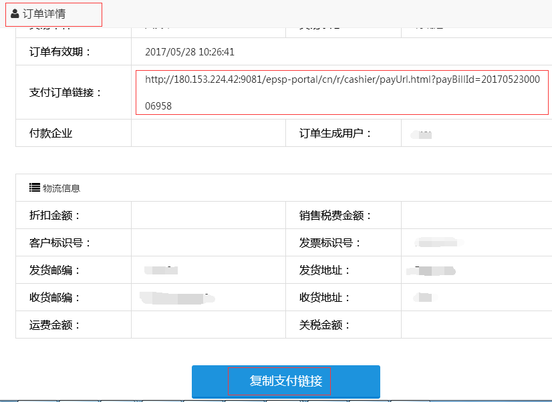The width and height of the screenshot is (552, 402).
Task: Click the 发票标识号 label
Action: click(330, 243)
